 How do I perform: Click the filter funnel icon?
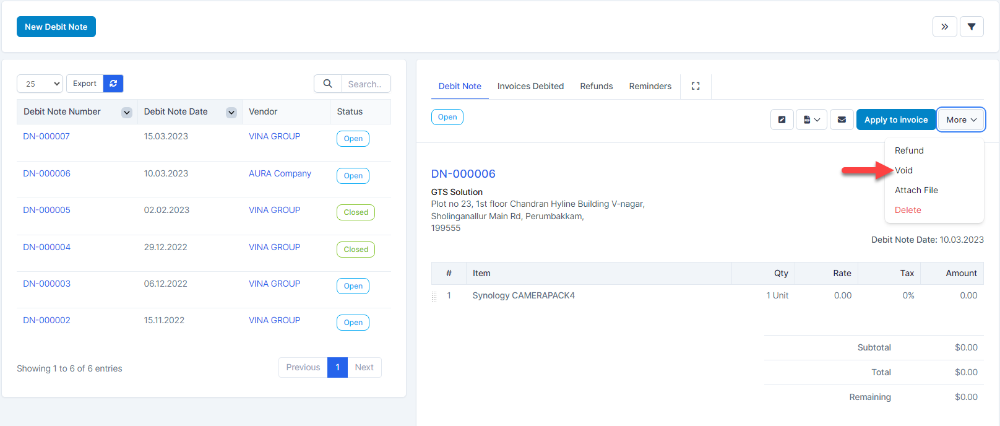[x=972, y=27]
